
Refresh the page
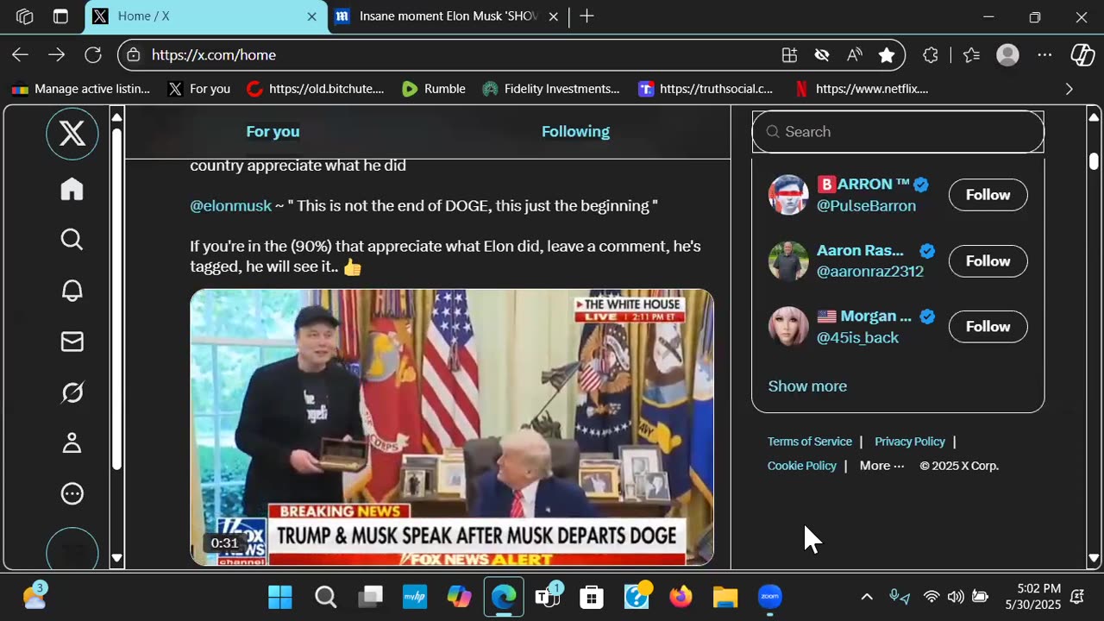pos(93,55)
